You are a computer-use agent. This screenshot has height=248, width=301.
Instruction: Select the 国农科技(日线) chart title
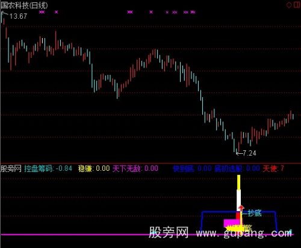click(24, 5)
